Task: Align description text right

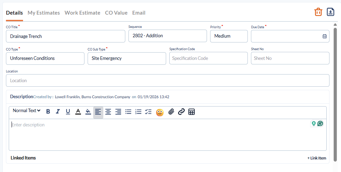Action: point(118,112)
